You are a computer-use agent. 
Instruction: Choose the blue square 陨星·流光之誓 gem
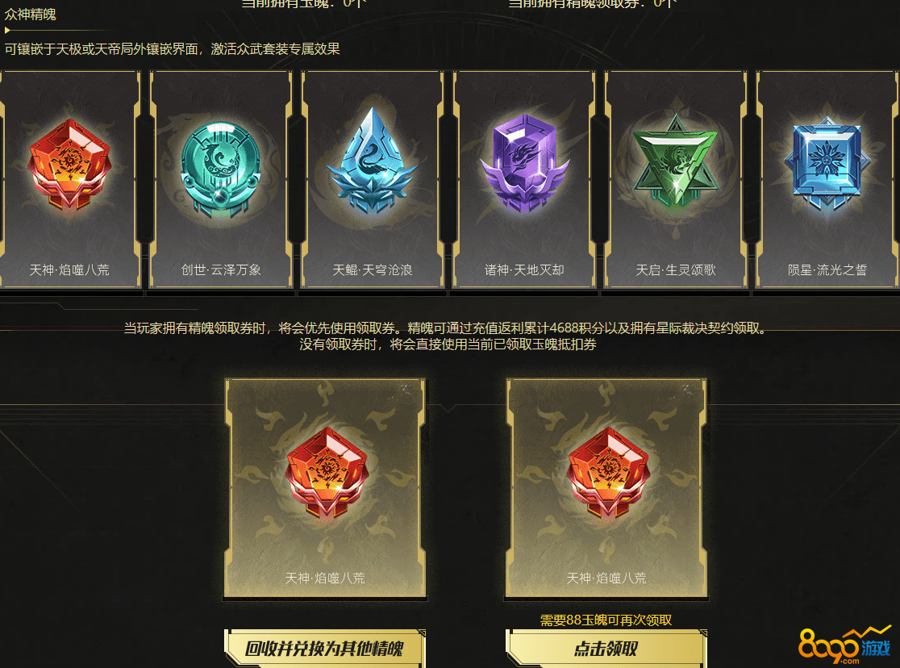(x=827, y=162)
